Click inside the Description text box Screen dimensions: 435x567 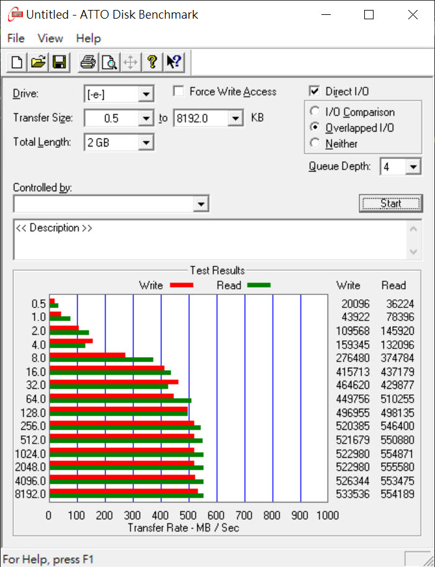pyautogui.click(x=210, y=239)
